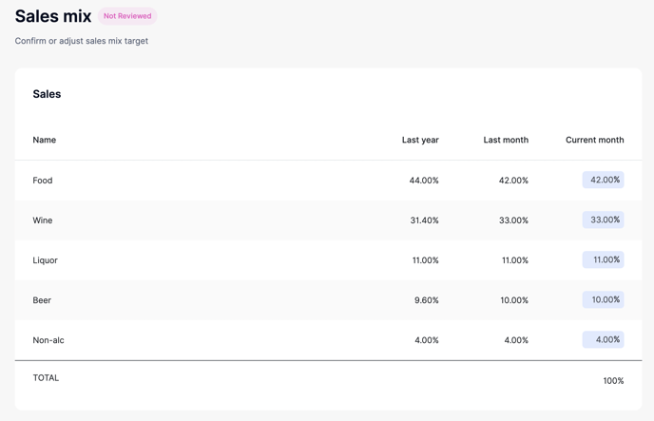Click Food's last year value 44.00%

[x=424, y=181]
